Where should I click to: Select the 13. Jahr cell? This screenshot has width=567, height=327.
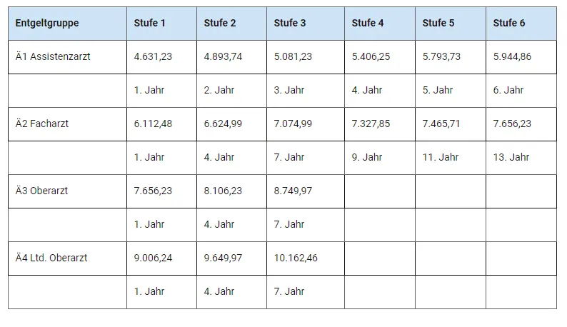point(511,157)
